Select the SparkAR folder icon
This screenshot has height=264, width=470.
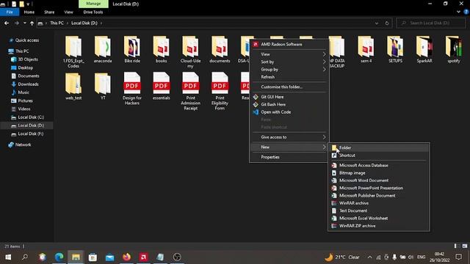pos(424,47)
